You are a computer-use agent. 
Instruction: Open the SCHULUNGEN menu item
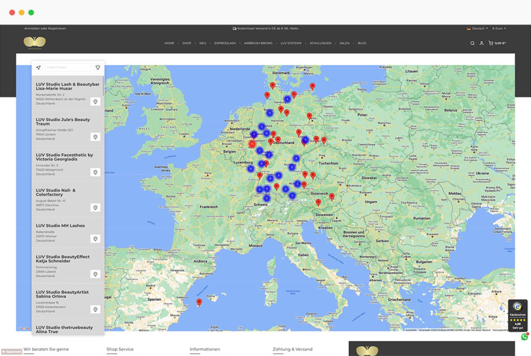click(320, 43)
